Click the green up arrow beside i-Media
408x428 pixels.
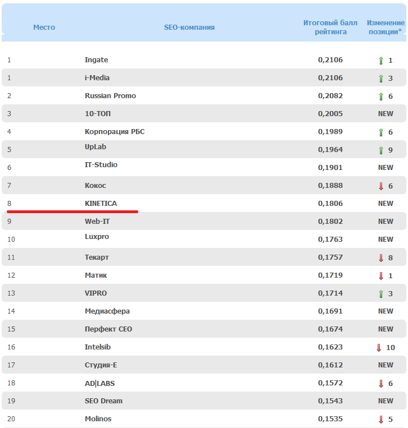381,79
